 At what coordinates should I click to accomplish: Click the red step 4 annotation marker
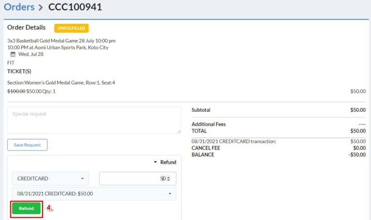[x=49, y=208]
